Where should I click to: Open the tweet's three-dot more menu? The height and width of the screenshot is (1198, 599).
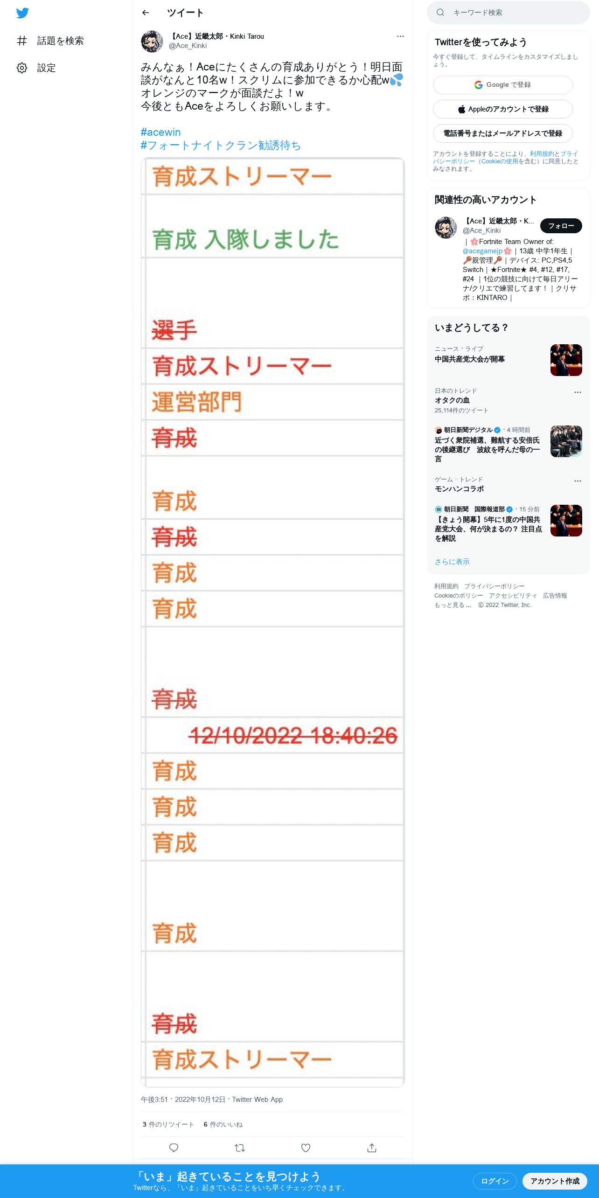pyautogui.click(x=400, y=36)
